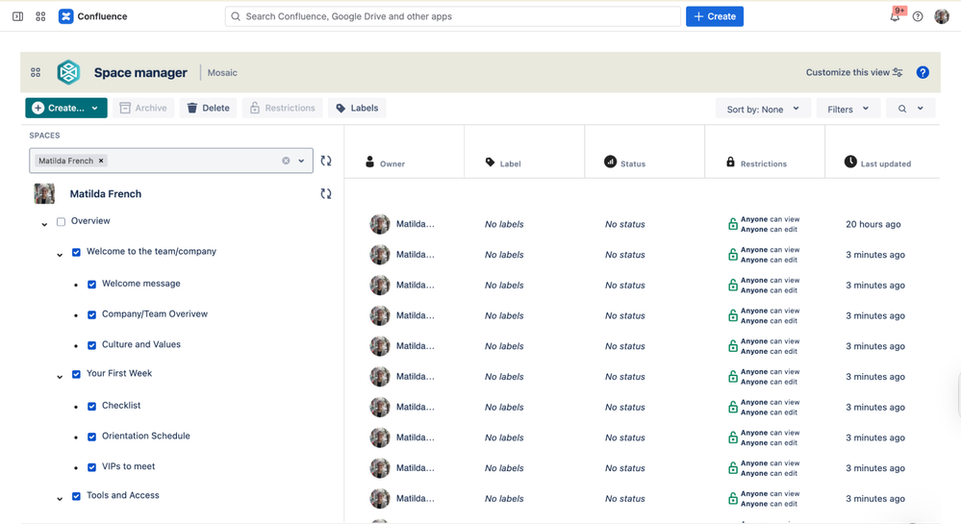Open the search options dropdown in toolbar
961x524 pixels.
point(911,109)
